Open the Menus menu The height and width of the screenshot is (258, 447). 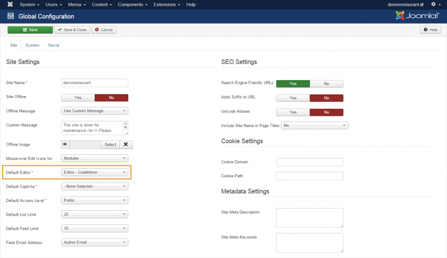[x=77, y=5]
